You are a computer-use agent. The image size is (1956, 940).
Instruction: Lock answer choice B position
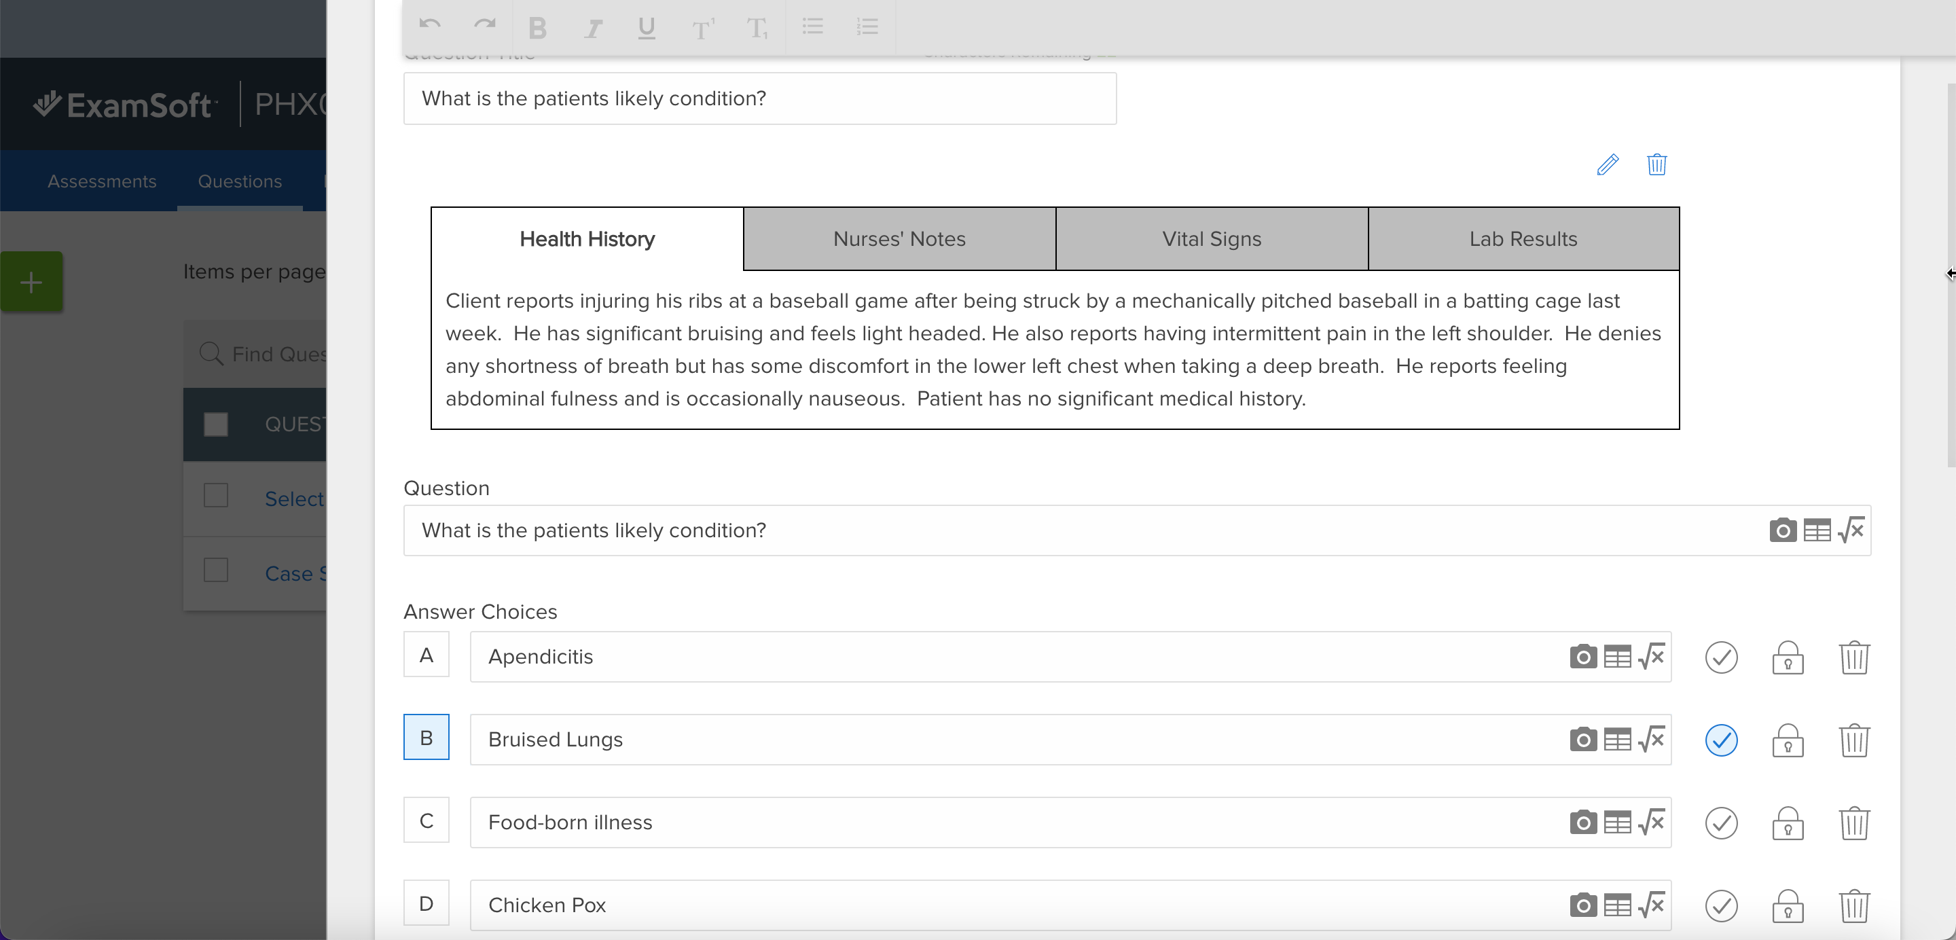pos(1788,740)
